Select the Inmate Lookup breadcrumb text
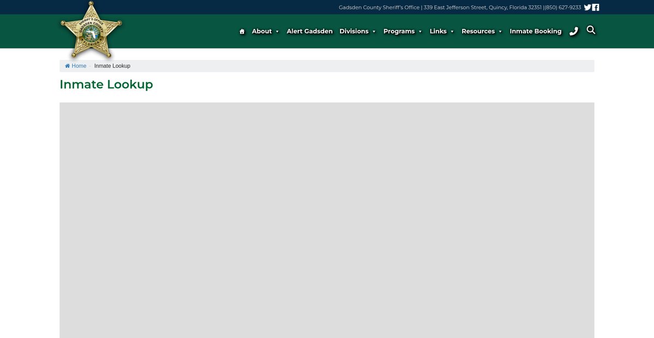This screenshot has height=338, width=654. point(112,66)
